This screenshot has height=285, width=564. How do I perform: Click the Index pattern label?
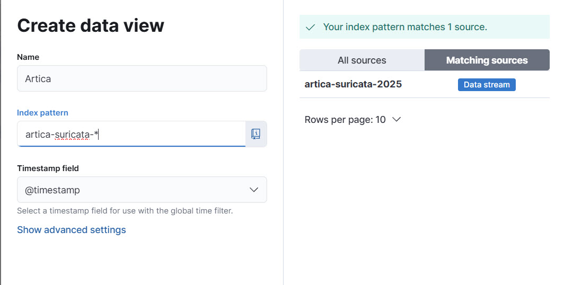pyautogui.click(x=42, y=113)
